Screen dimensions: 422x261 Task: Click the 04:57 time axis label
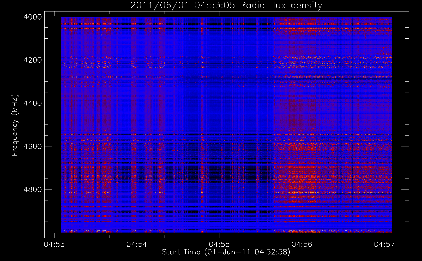tap(384, 244)
